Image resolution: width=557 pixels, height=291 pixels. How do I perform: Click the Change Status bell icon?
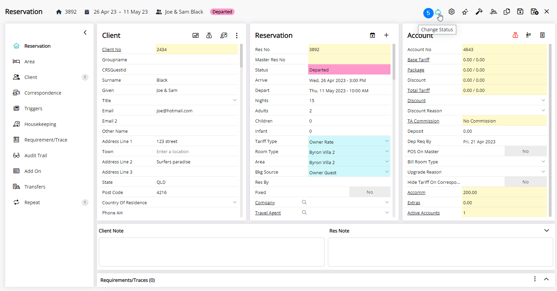click(x=438, y=12)
